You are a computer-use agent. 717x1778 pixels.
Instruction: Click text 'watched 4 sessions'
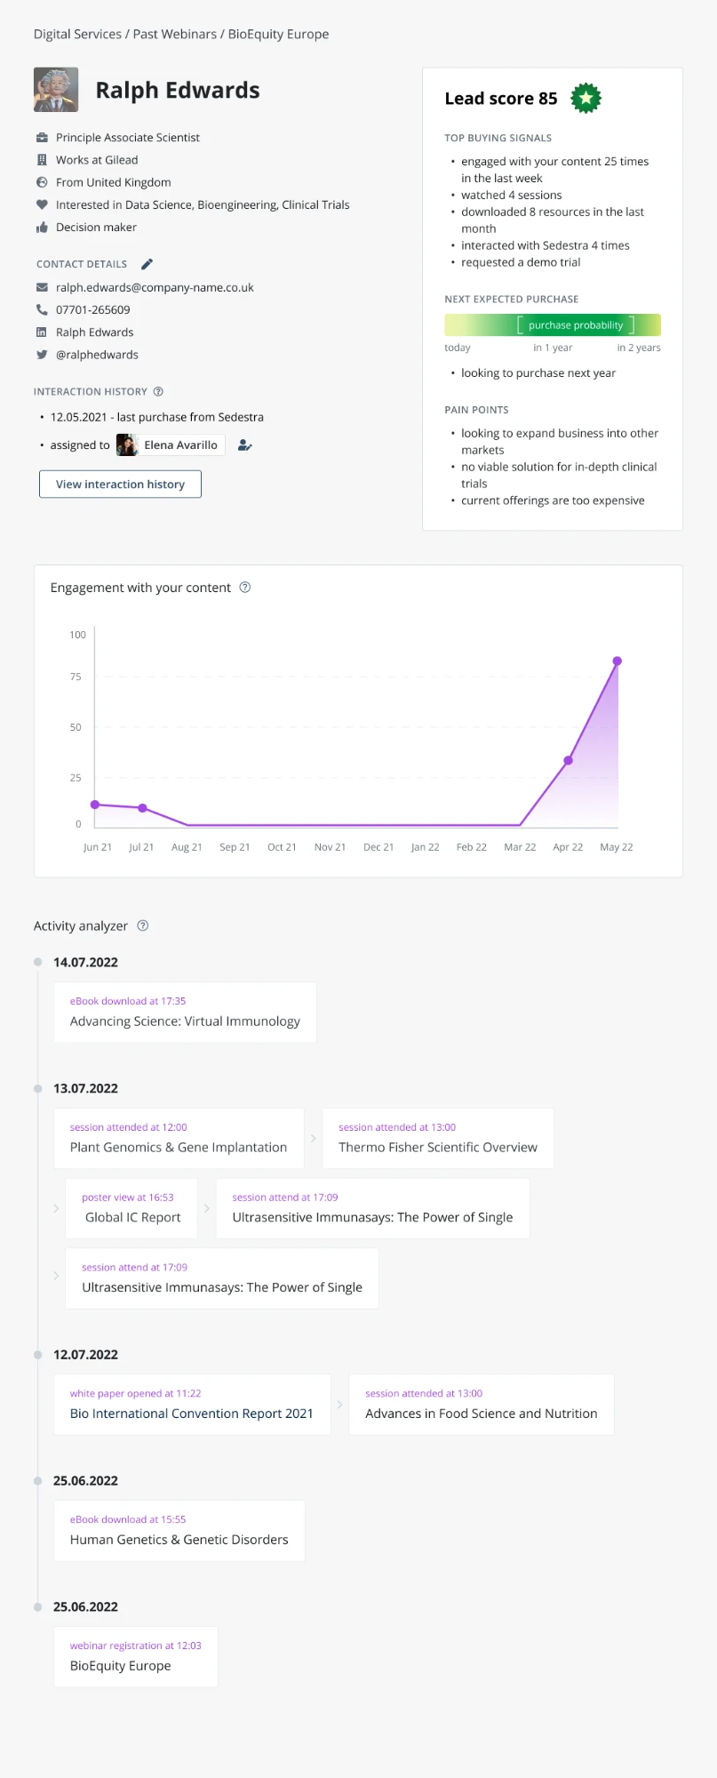coord(512,195)
